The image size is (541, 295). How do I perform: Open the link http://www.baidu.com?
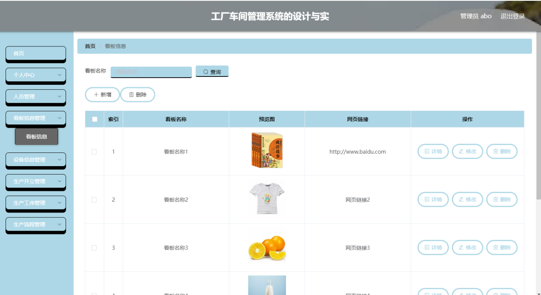pyautogui.click(x=357, y=151)
